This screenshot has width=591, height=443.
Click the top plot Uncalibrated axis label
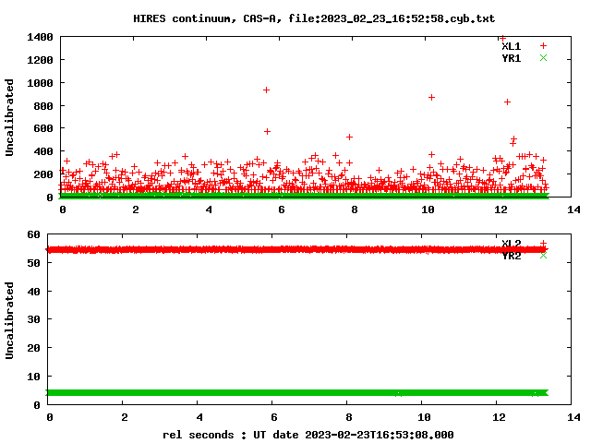[9, 117]
